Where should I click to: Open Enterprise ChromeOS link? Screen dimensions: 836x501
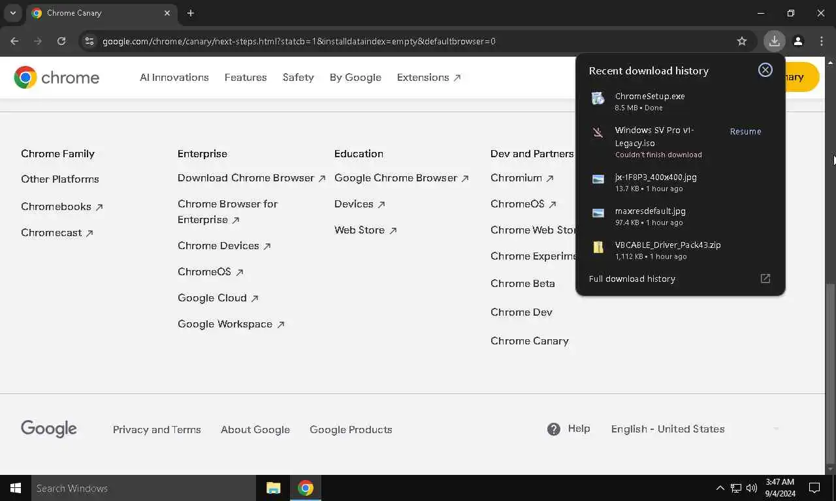tap(210, 272)
